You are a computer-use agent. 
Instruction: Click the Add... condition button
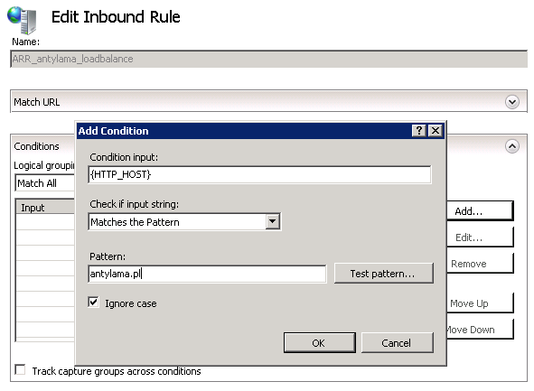coord(480,211)
